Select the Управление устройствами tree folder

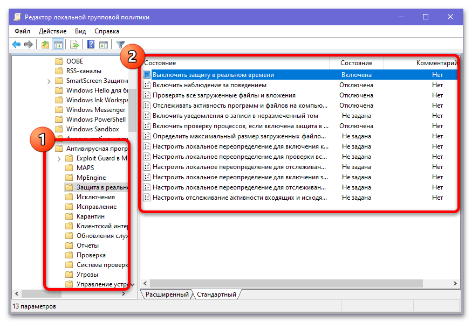pyautogui.click(x=97, y=284)
